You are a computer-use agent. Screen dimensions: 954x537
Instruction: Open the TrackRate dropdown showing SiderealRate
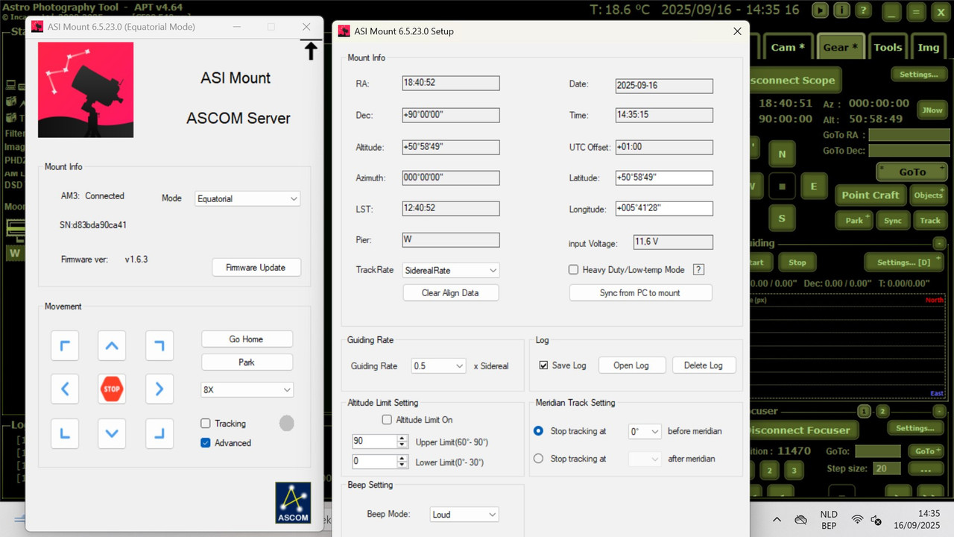pos(451,270)
